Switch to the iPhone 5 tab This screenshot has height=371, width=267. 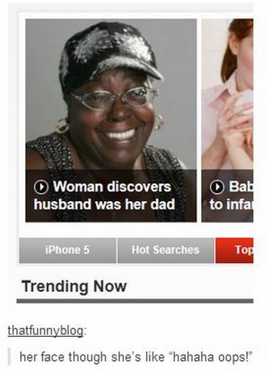pos(67,250)
